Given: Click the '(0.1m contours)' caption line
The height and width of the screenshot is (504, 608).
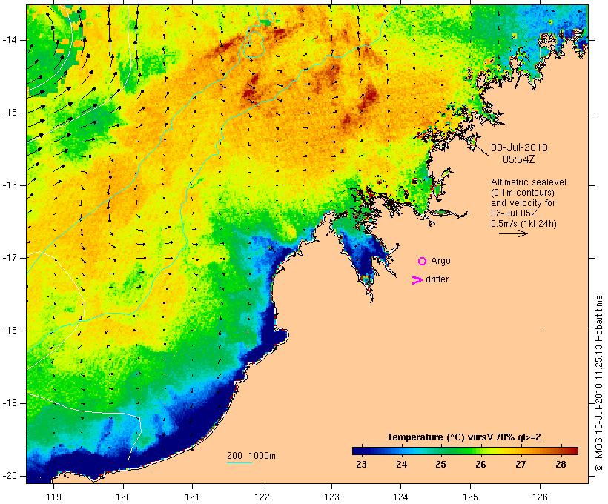Looking at the screenshot, I should (x=522, y=193).
